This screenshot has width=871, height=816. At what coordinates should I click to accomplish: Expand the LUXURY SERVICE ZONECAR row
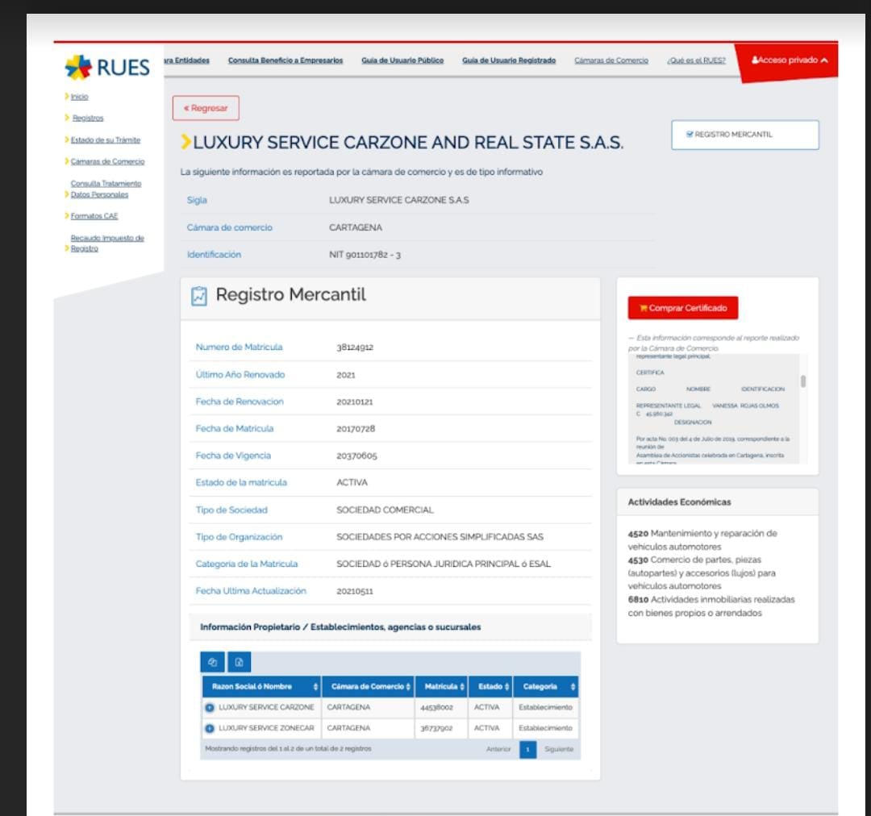pyautogui.click(x=210, y=728)
